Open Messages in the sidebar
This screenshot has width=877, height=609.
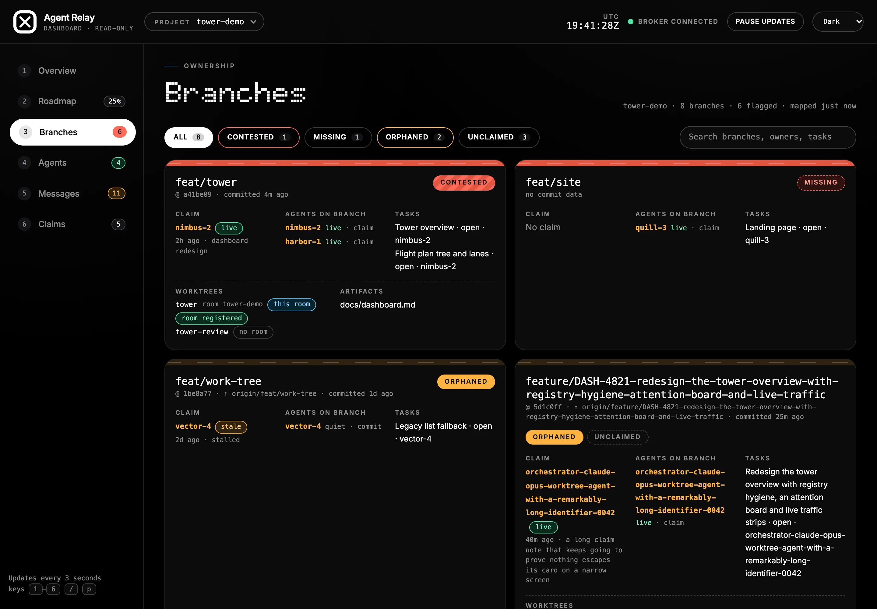pyautogui.click(x=72, y=193)
